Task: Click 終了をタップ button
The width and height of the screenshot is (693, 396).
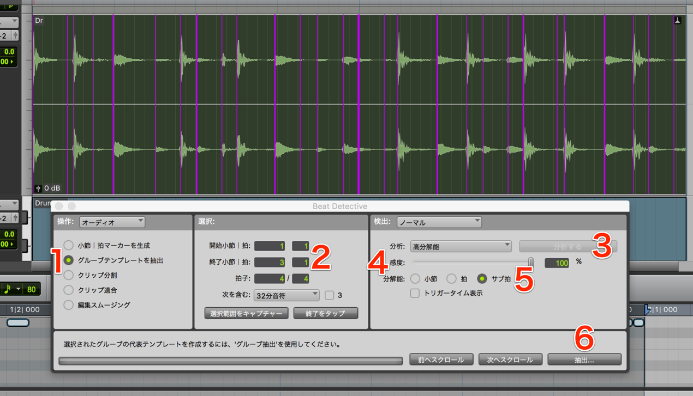Action: click(326, 313)
